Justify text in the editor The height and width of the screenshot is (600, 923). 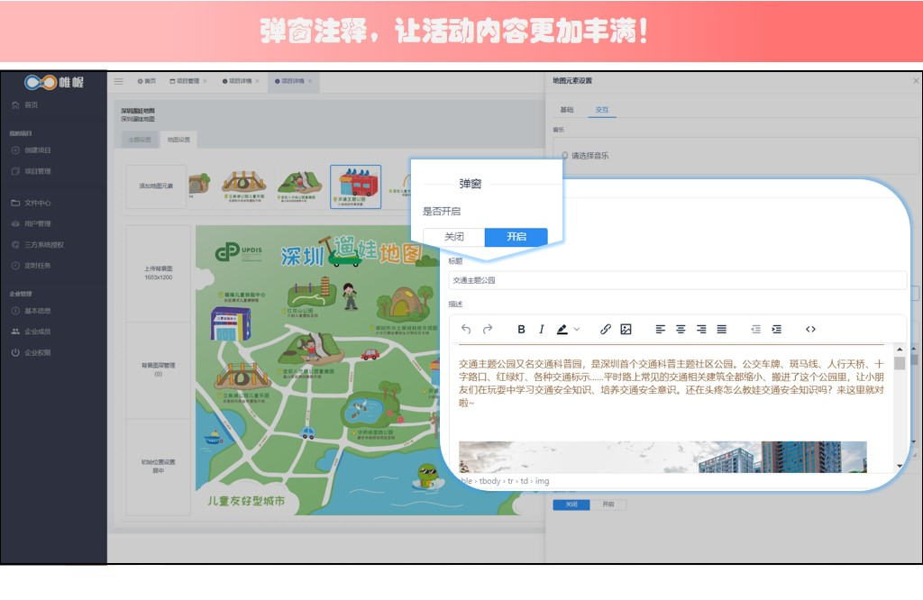click(x=722, y=330)
